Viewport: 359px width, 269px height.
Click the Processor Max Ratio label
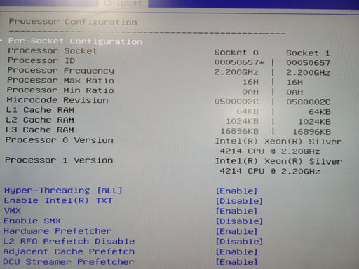[60, 81]
